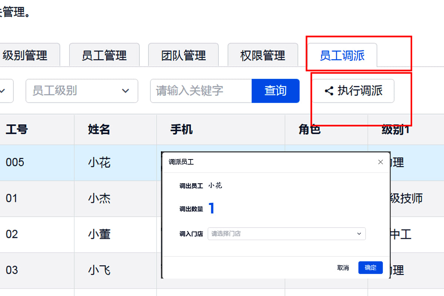Screen dimensions: 444x296
Task: Click the 查询 search button
Action: (275, 91)
